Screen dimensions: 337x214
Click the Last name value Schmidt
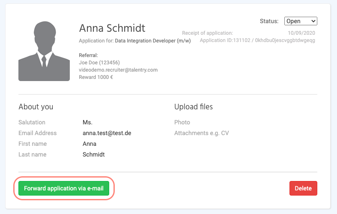[94, 154]
